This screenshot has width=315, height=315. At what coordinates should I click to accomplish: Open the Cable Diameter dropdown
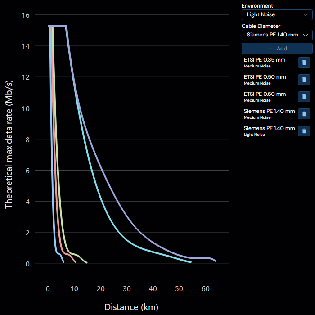(x=277, y=35)
